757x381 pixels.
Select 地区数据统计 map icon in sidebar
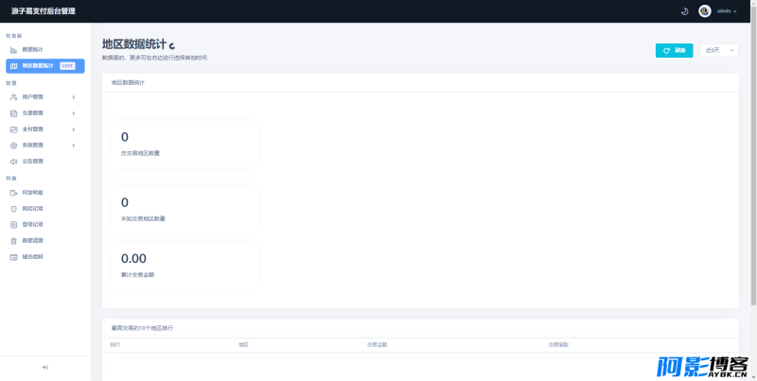coord(13,66)
